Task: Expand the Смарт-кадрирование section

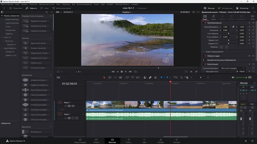Action: pos(204,52)
